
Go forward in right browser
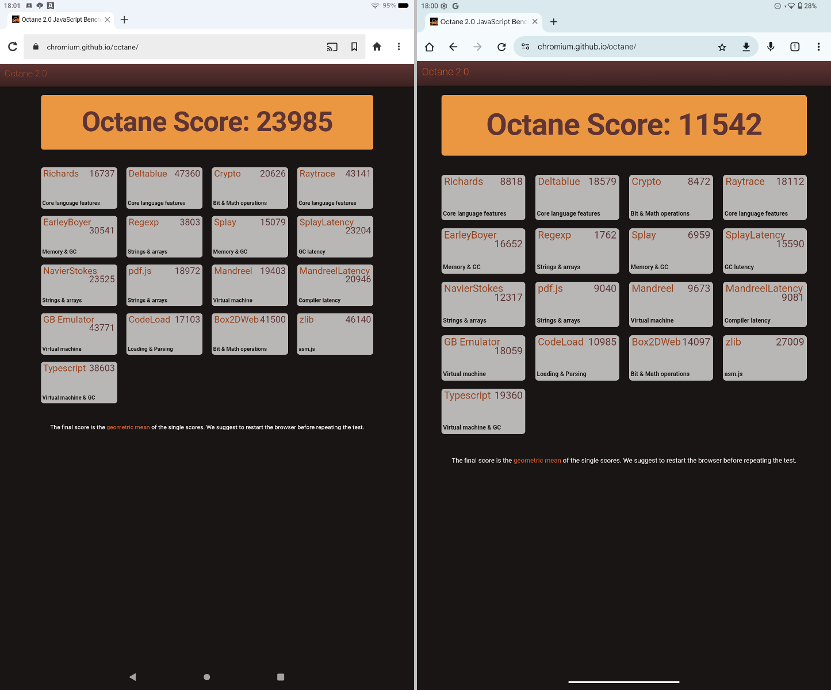point(477,47)
